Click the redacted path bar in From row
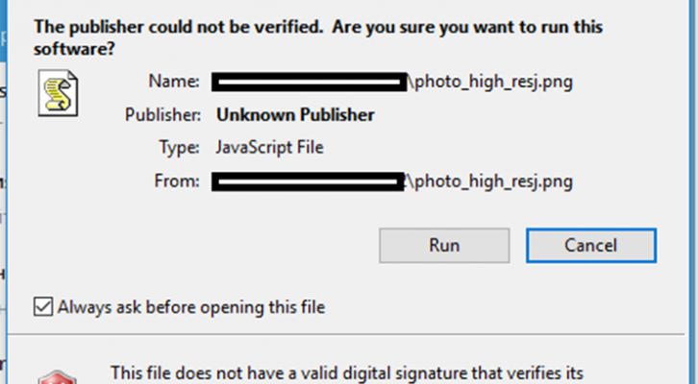 pos(308,180)
